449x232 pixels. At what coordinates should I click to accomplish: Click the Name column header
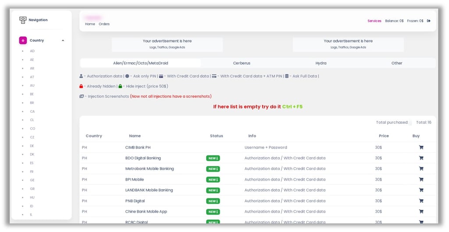[x=135, y=136]
